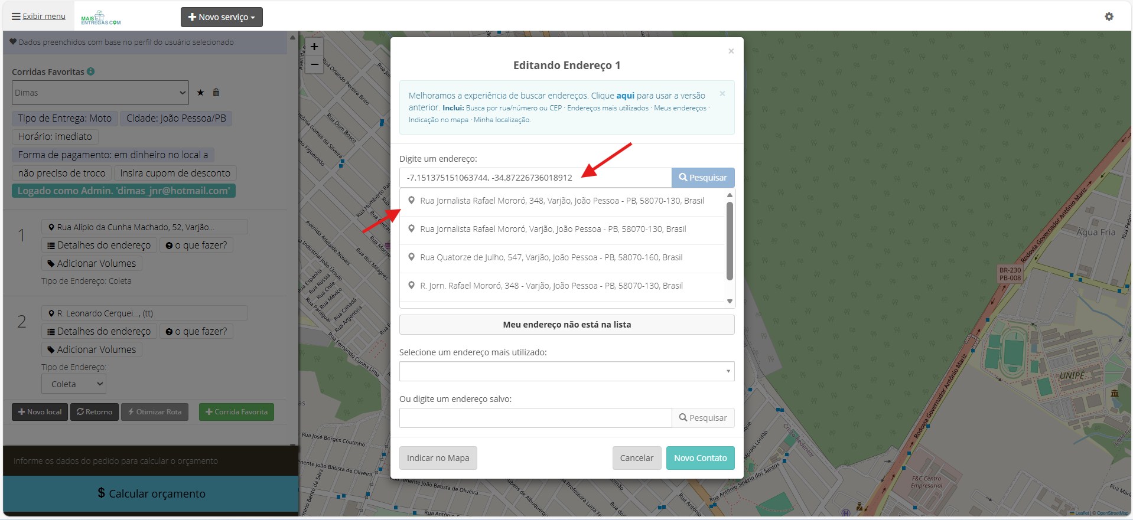Click the 'aqui' previous version link
Image resolution: width=1133 pixels, height=520 pixels.
(626, 96)
